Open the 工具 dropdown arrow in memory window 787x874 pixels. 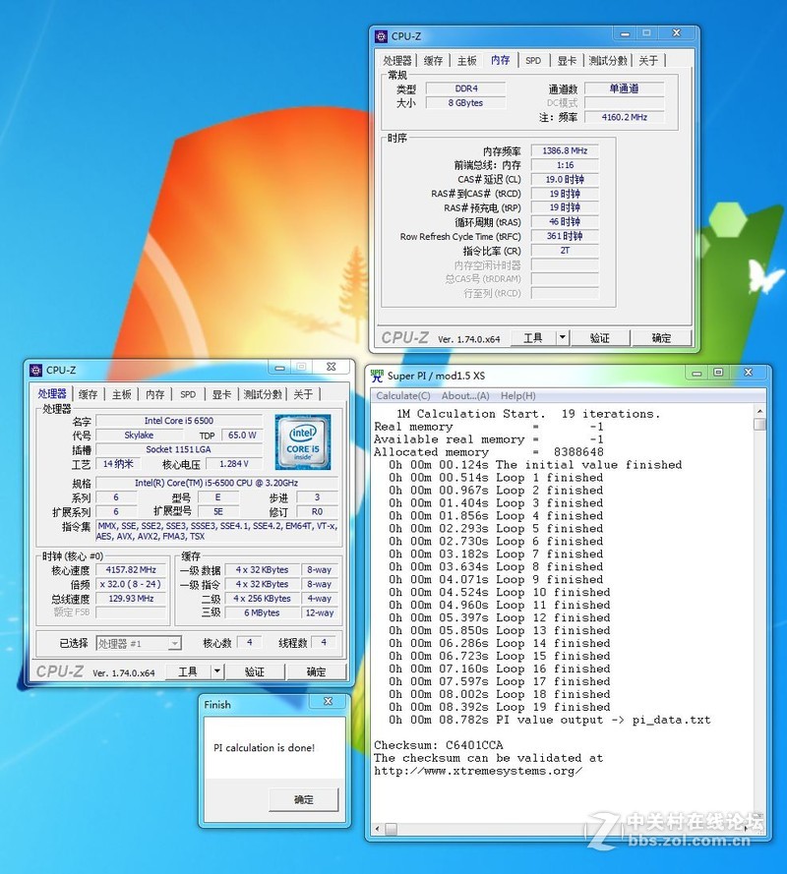point(563,337)
